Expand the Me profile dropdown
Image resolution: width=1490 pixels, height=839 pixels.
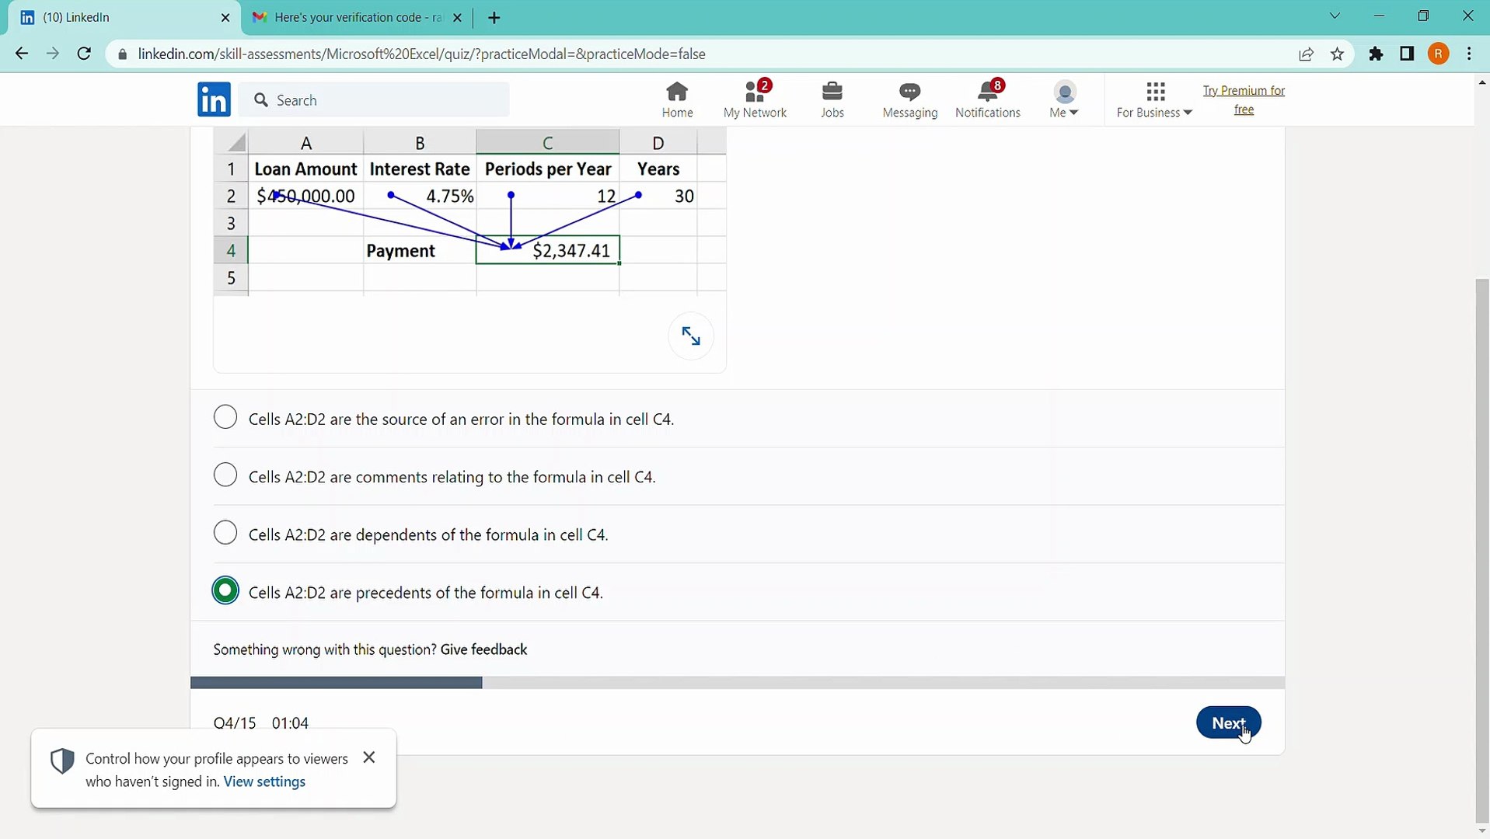point(1064,99)
